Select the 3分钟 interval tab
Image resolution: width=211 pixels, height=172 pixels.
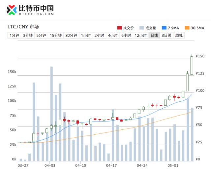click(x=28, y=35)
